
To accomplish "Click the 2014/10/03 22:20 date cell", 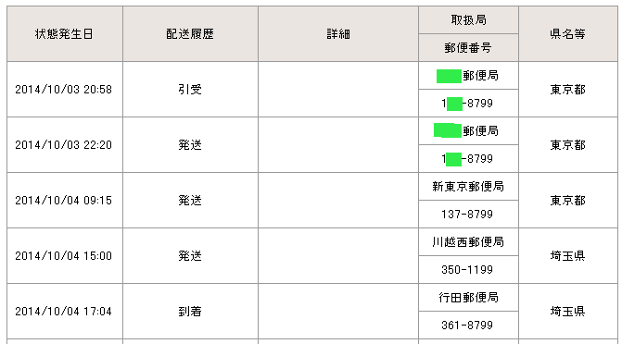I will [x=65, y=144].
